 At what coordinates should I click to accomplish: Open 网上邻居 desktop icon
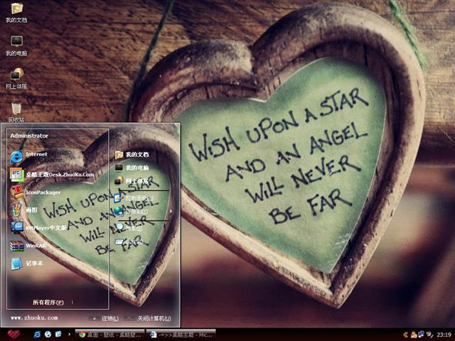[x=16, y=79]
